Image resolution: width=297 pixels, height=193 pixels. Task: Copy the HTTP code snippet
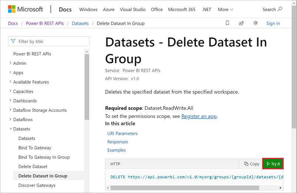(252, 164)
